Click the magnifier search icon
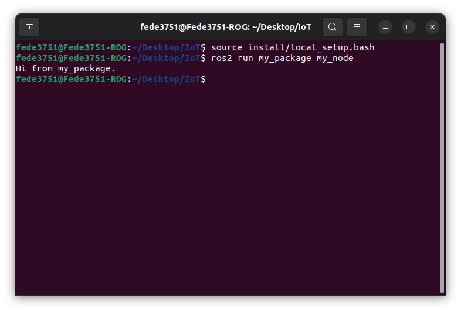The width and height of the screenshot is (461, 312). (x=333, y=27)
